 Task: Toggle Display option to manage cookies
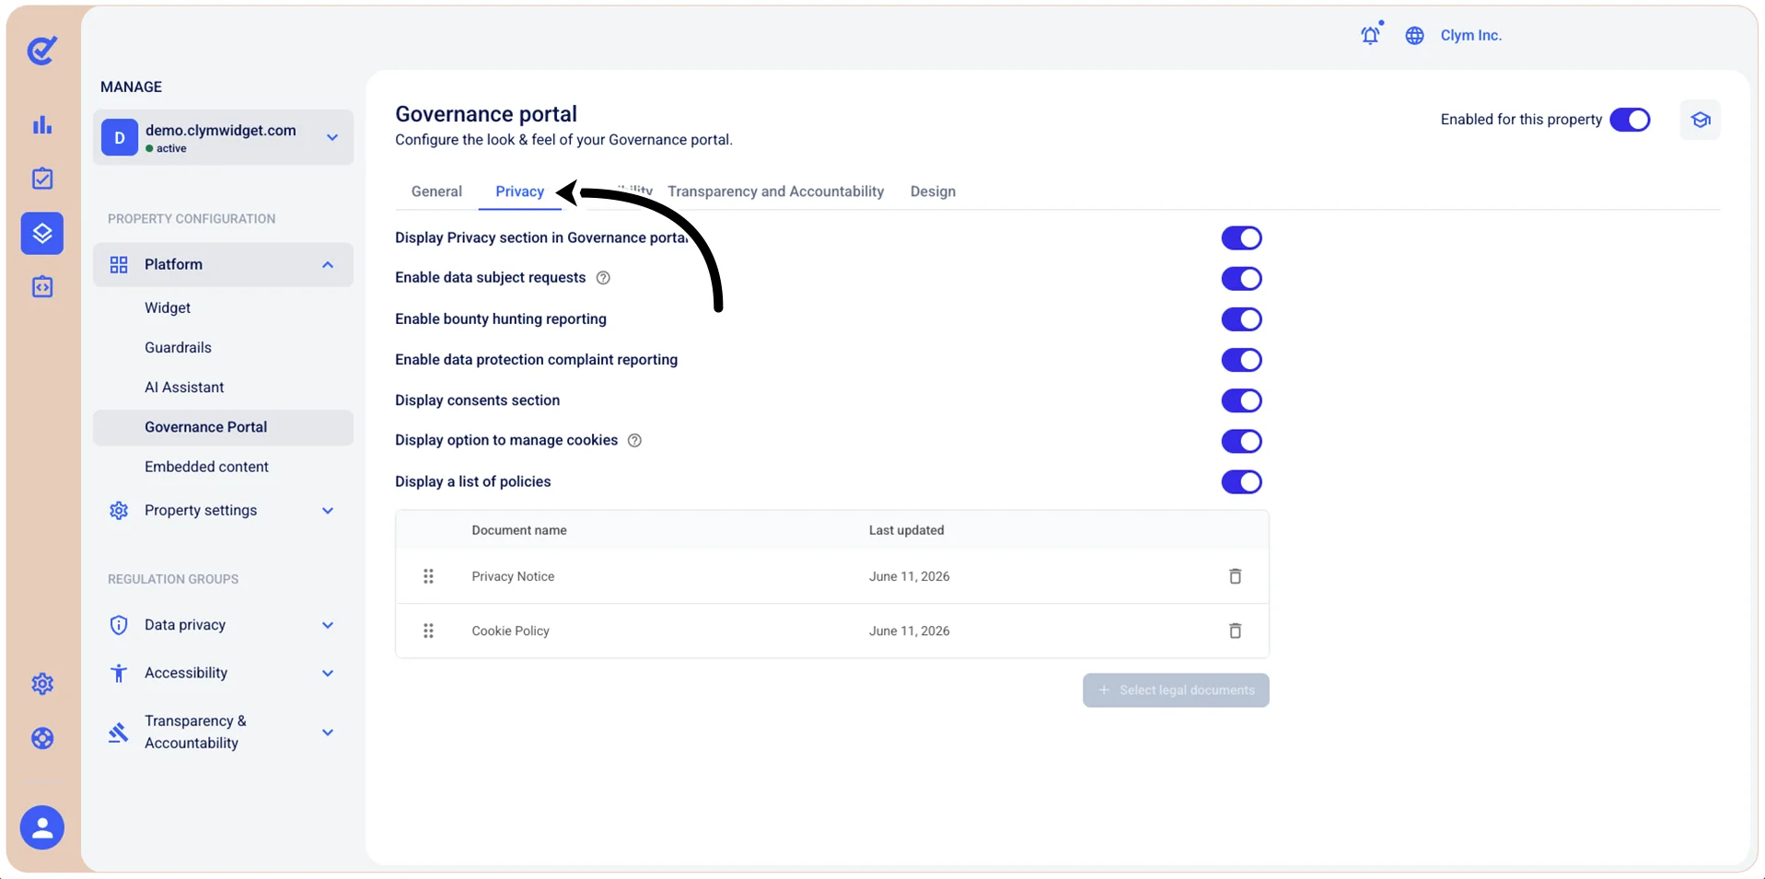point(1241,441)
